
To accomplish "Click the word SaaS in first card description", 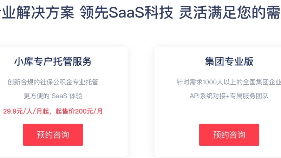I will 59,96.
